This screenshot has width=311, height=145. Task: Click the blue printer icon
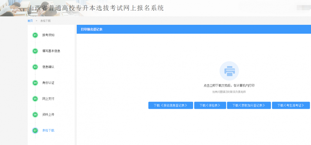coord(229,71)
